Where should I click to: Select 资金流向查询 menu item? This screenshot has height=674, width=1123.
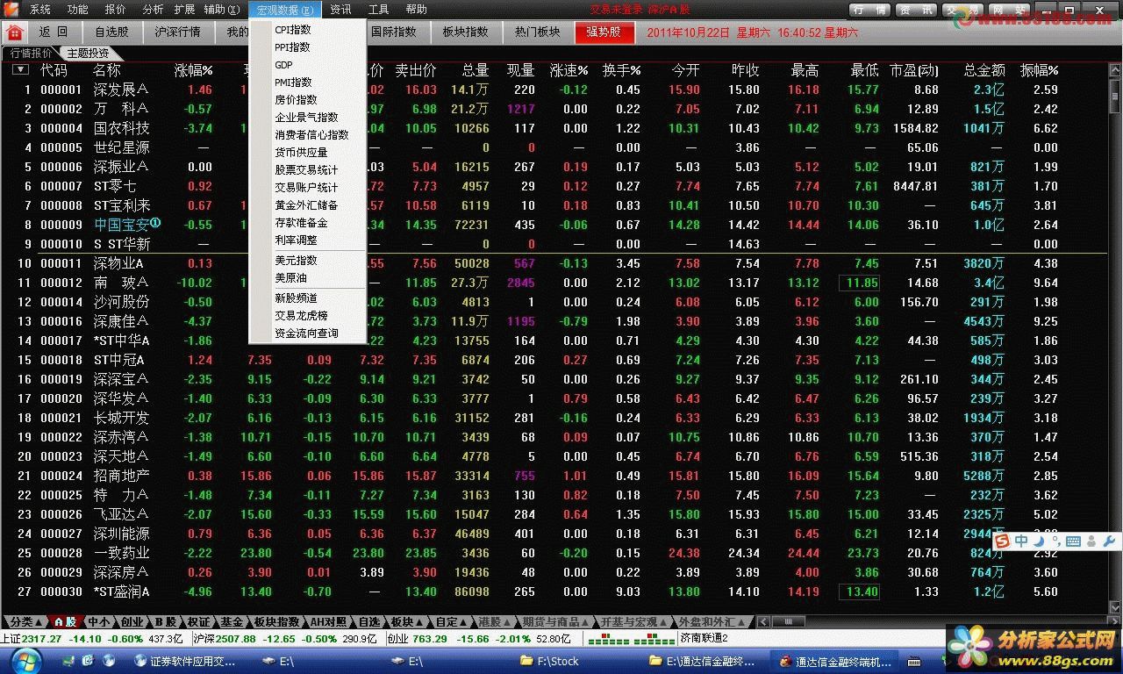click(306, 333)
